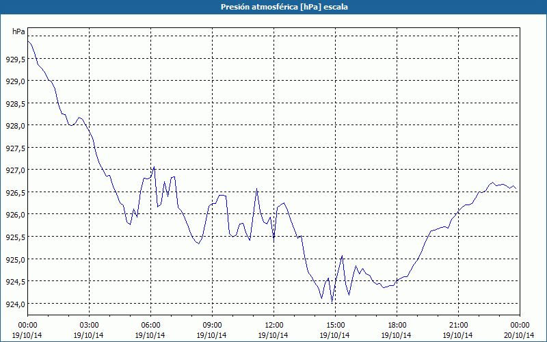Select the 929,5 y-axis value
This screenshot has width=547, height=342.
15,60
